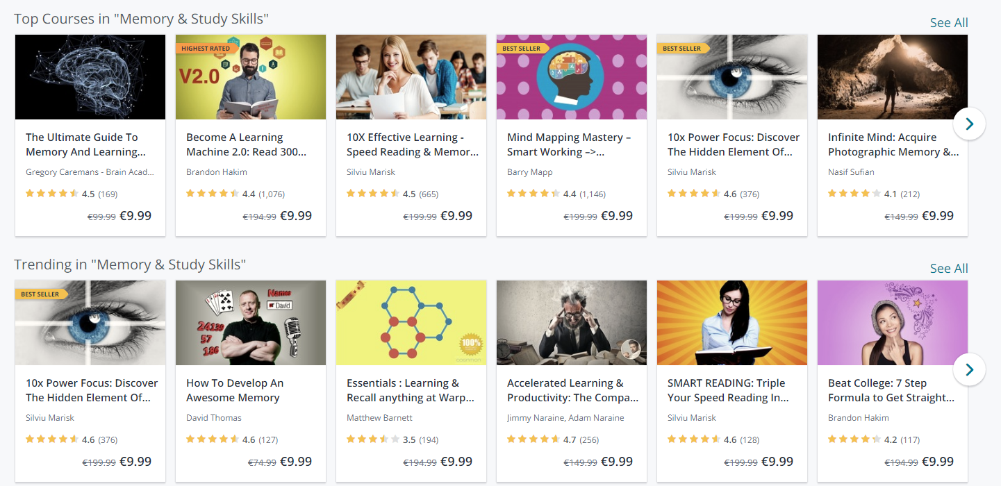This screenshot has width=1001, height=486.
Task: Click Highest Rated badge on Learning Machine 2.0
Action: coord(205,49)
